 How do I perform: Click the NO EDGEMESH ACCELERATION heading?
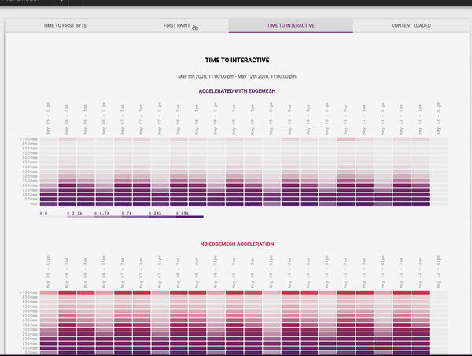(x=238, y=244)
